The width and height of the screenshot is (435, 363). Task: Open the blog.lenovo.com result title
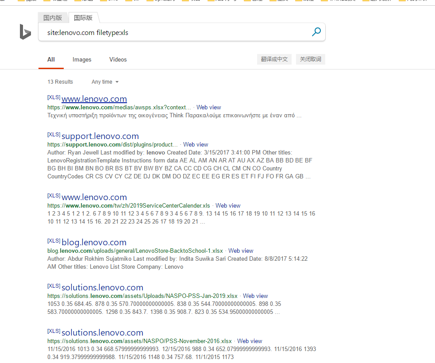[x=94, y=242]
